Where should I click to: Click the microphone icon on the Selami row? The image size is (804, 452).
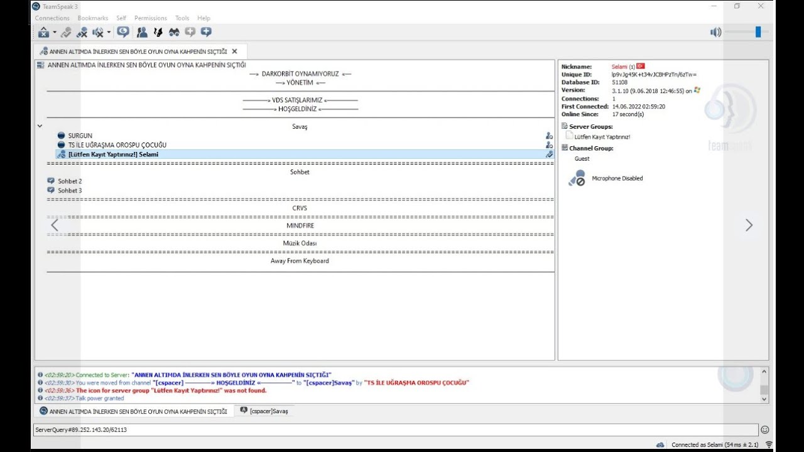(61, 154)
